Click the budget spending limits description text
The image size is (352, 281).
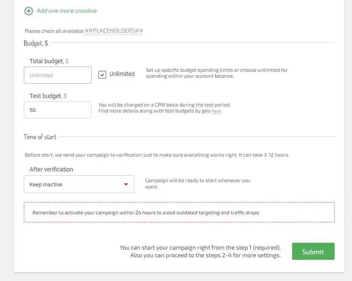tap(217, 73)
